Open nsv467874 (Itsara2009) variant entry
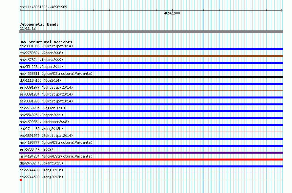 (x=41, y=60)
